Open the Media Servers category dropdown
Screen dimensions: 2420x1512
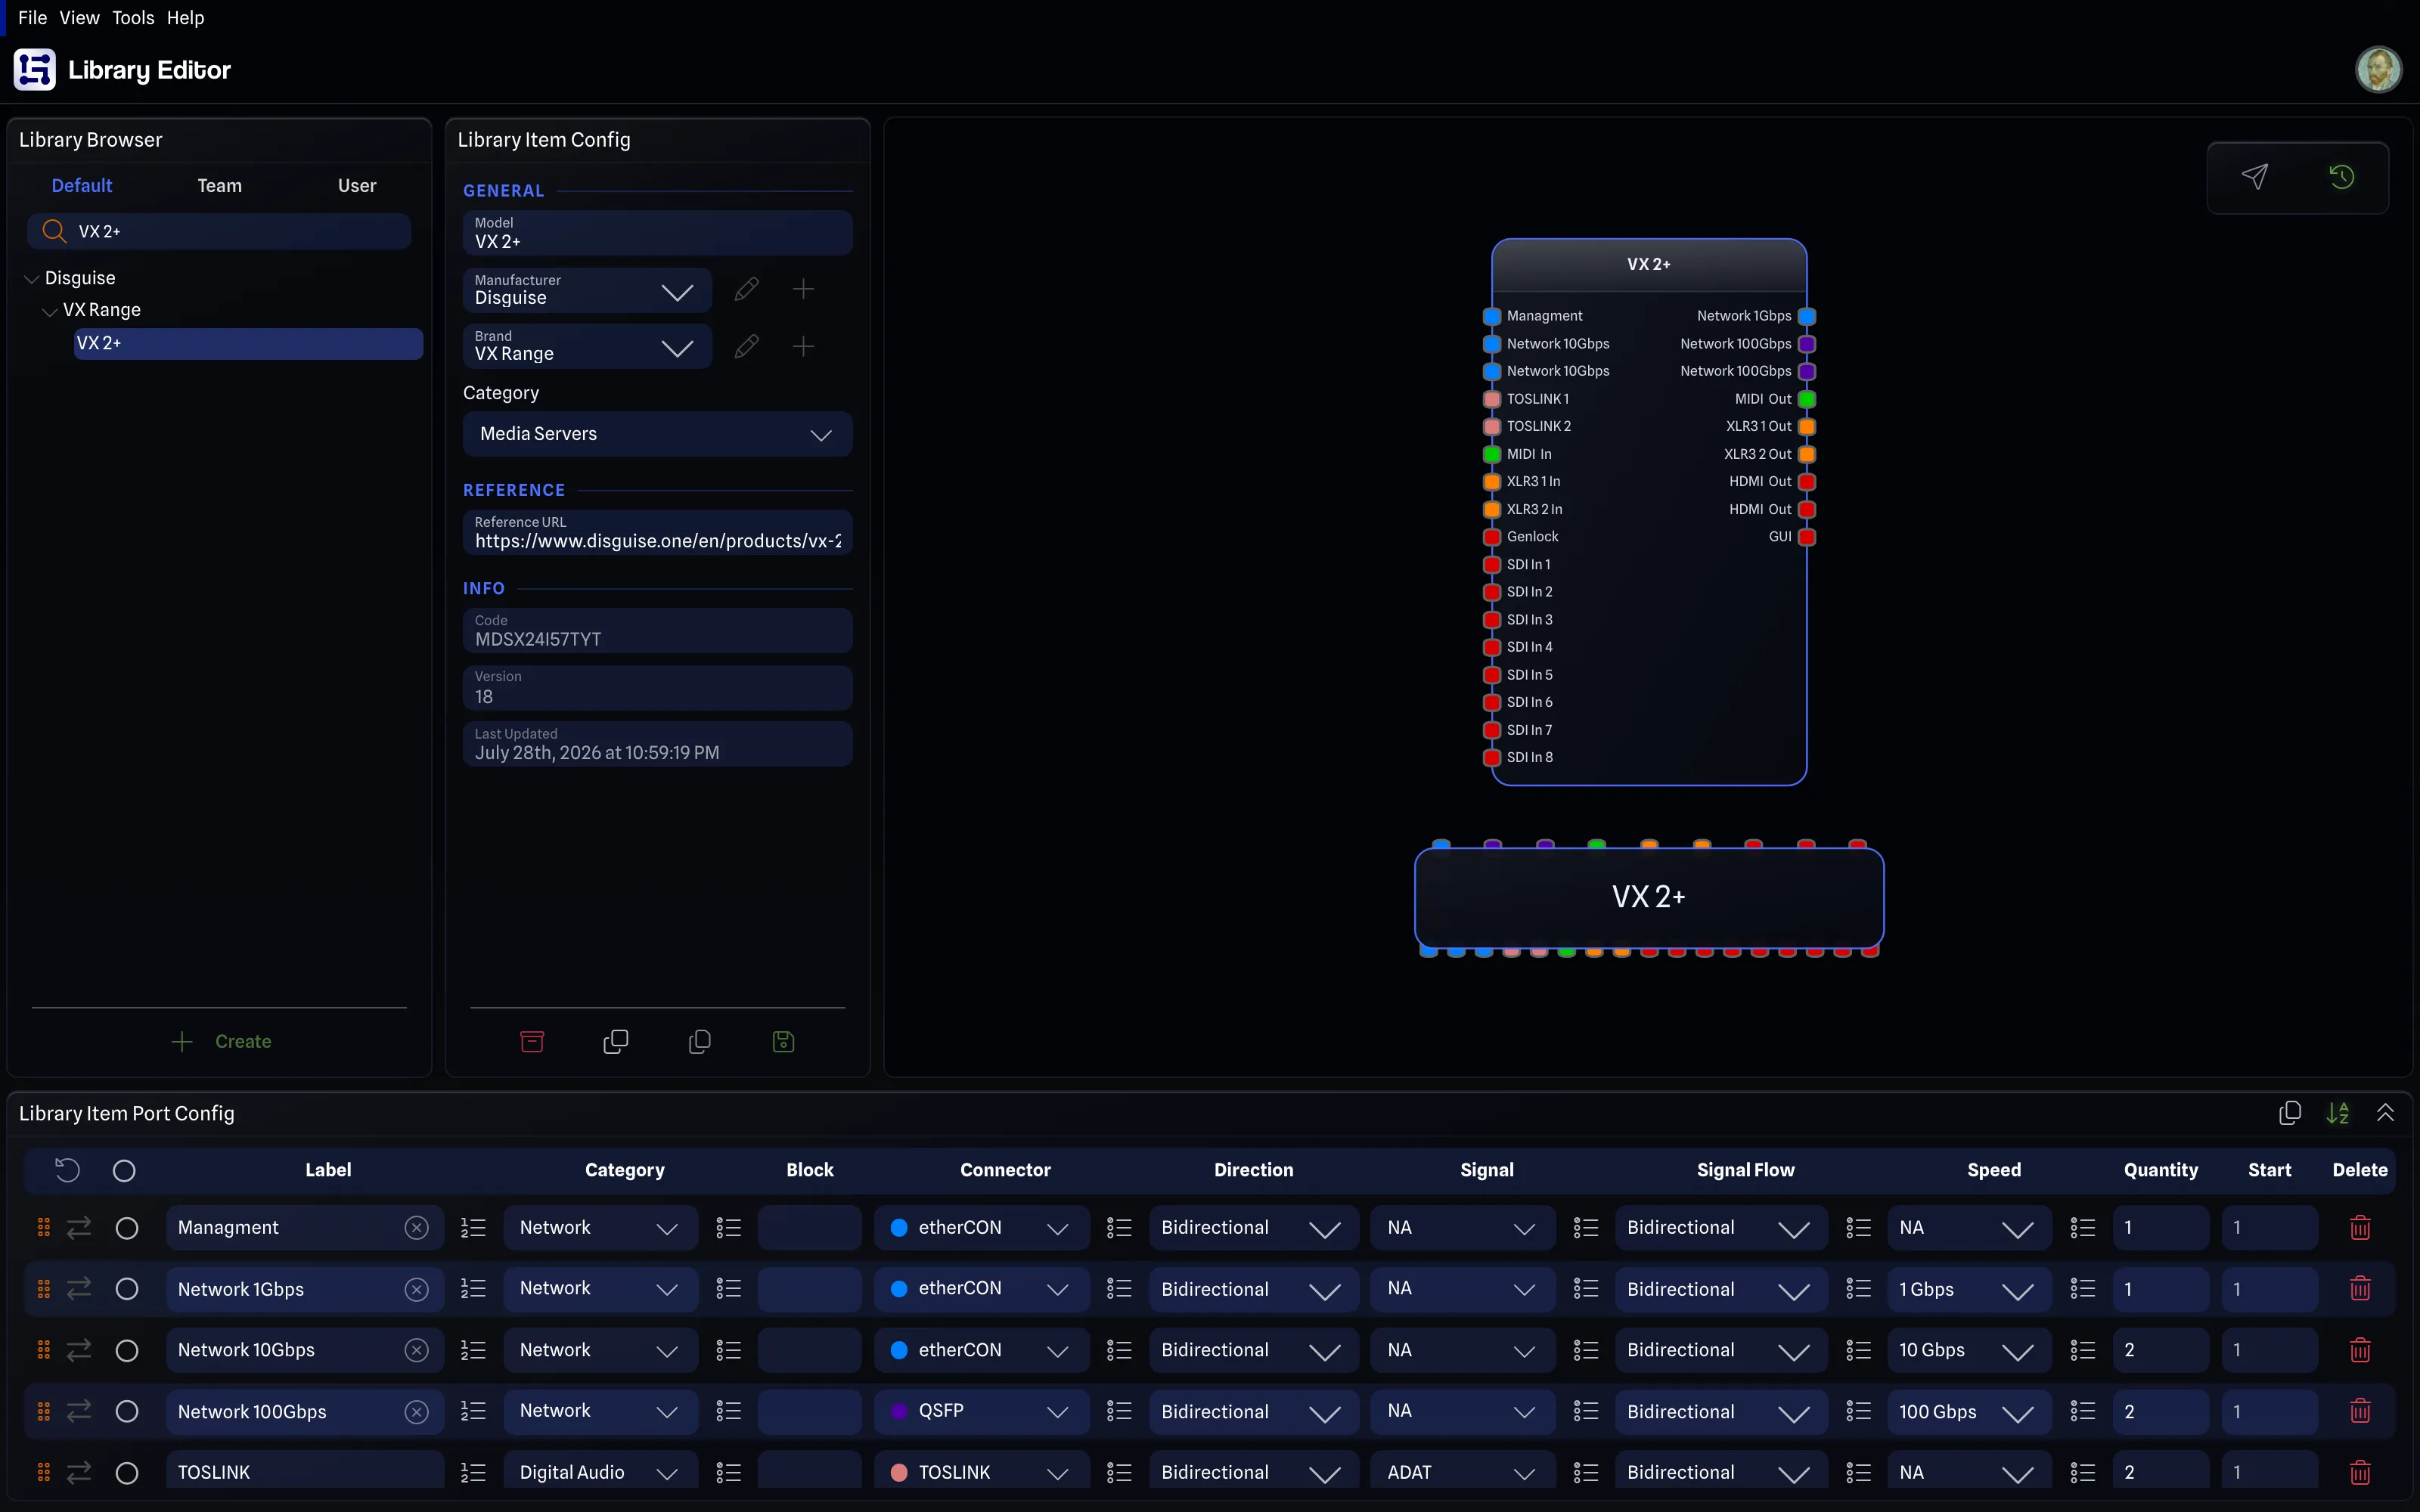657,434
